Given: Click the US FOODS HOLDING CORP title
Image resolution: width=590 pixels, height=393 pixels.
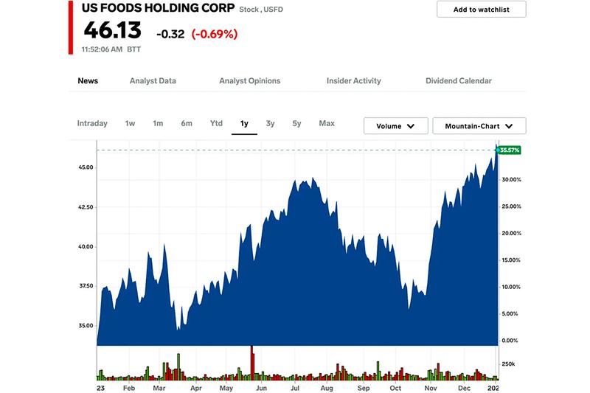Looking at the screenshot, I should [x=158, y=8].
